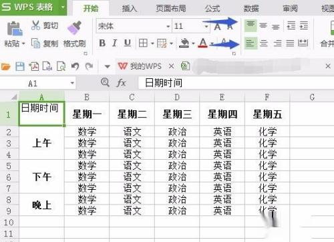Toggle center horizontal alignment
334x242 pixels.
click(x=264, y=43)
